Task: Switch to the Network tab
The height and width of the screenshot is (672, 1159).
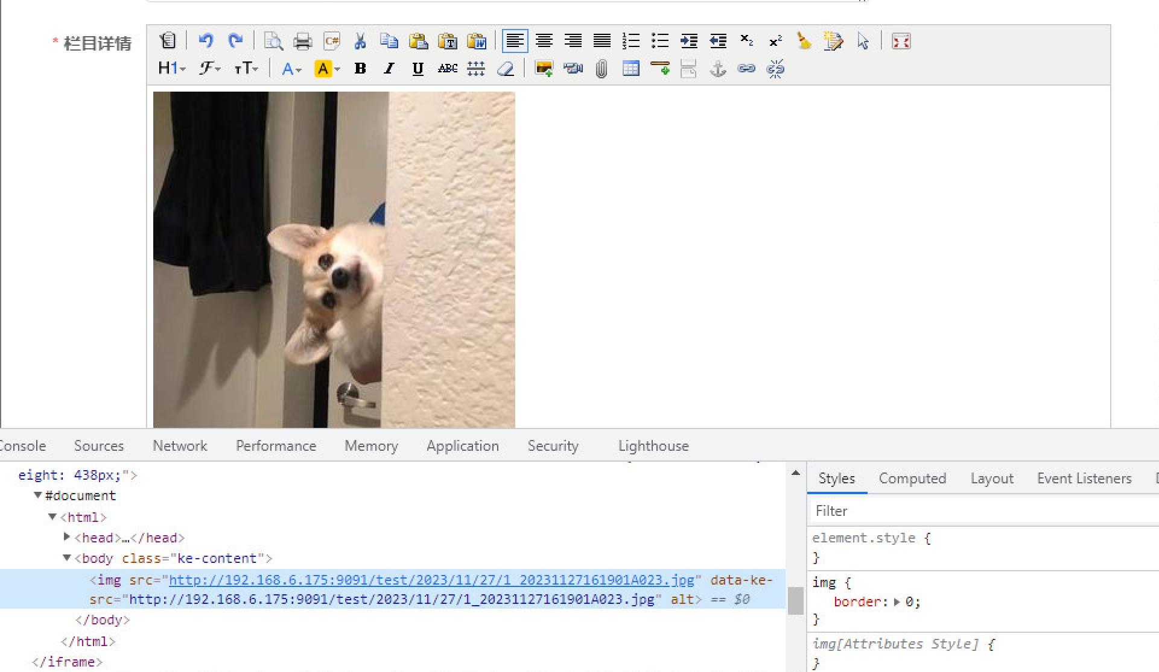Action: [x=180, y=446]
